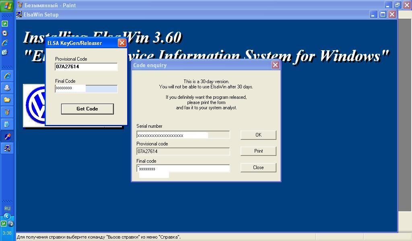Open the Windows Start menu
The image size is (412, 241).
point(7,6)
